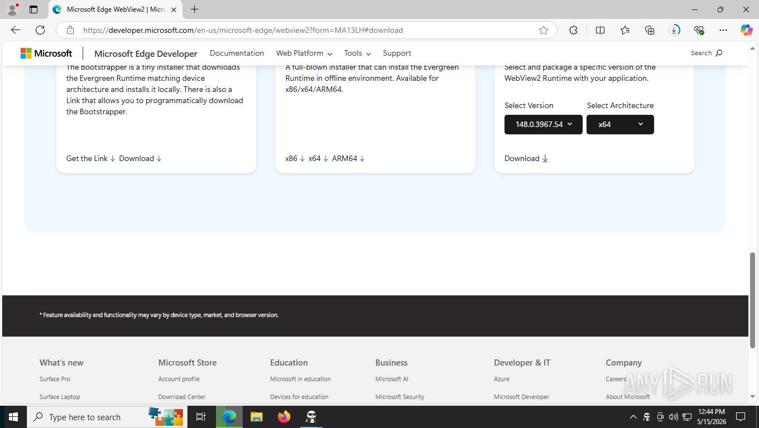Open the volume tray icon
The height and width of the screenshot is (428, 759).
point(673,417)
